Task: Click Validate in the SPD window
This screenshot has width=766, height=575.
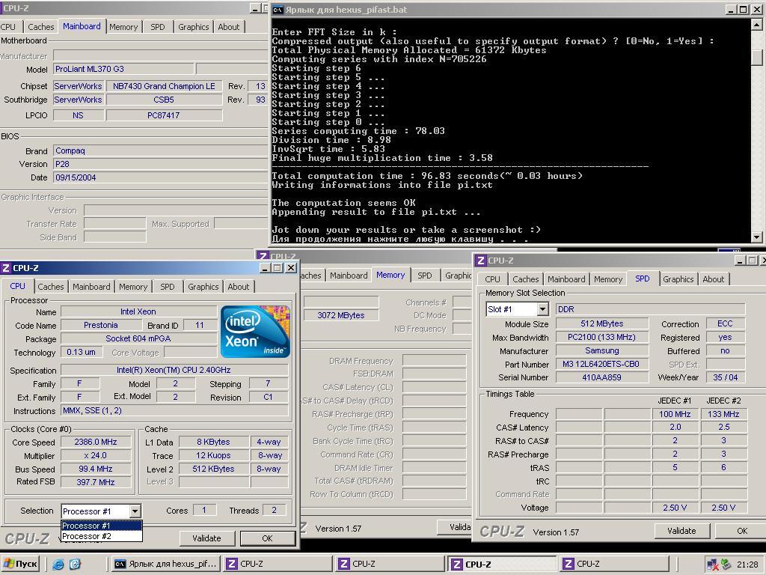Action: [x=681, y=531]
